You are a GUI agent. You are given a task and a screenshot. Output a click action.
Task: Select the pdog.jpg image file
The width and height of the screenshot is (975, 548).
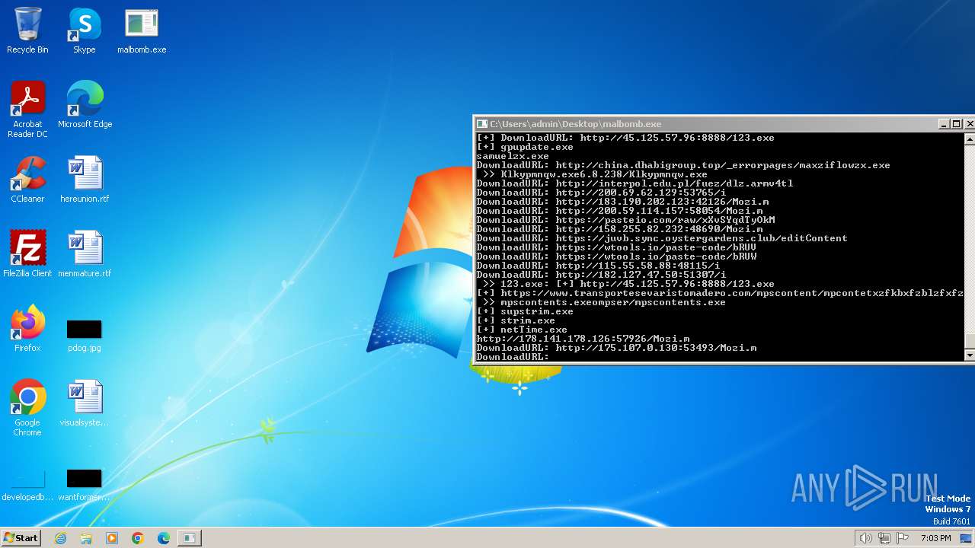pos(85,335)
